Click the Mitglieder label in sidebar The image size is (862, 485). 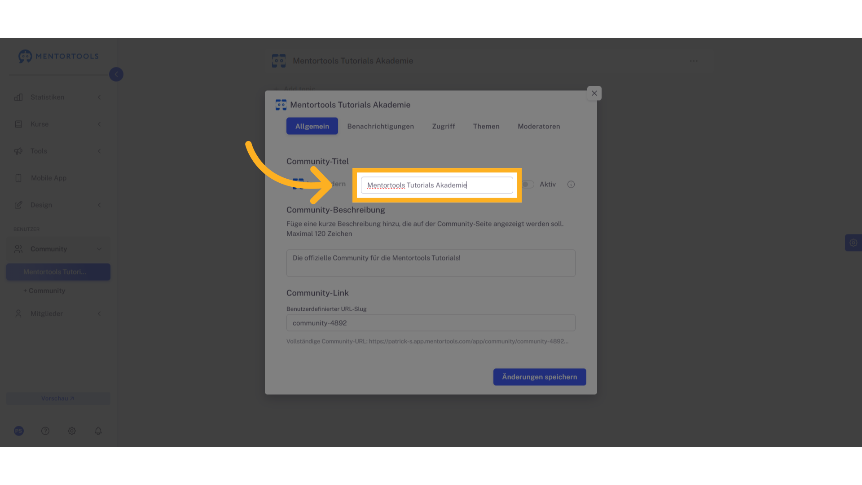[47, 313]
